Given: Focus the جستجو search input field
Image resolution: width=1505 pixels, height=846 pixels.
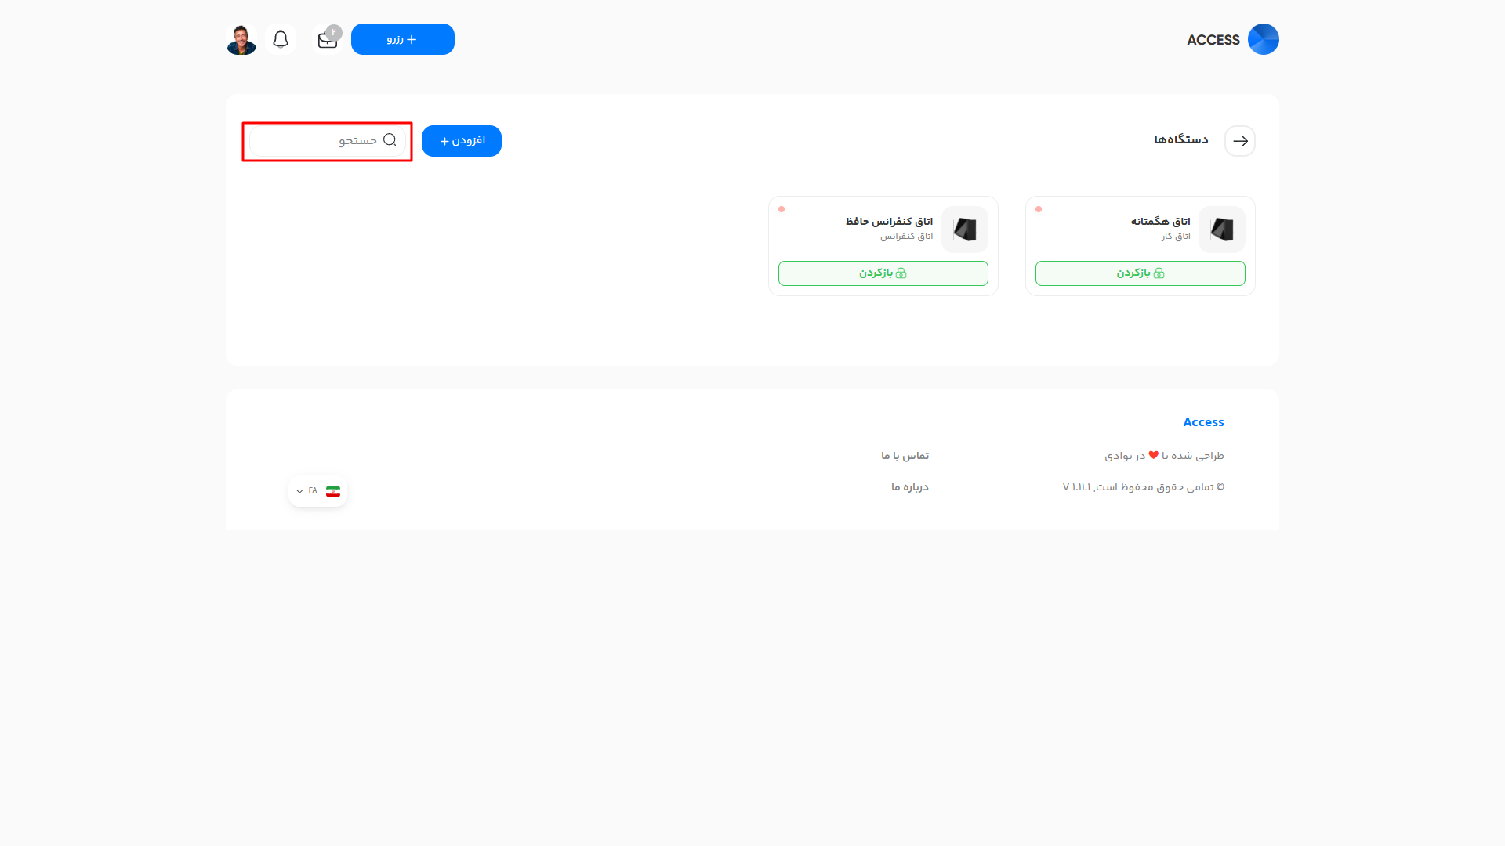Looking at the screenshot, I should pos(321,141).
